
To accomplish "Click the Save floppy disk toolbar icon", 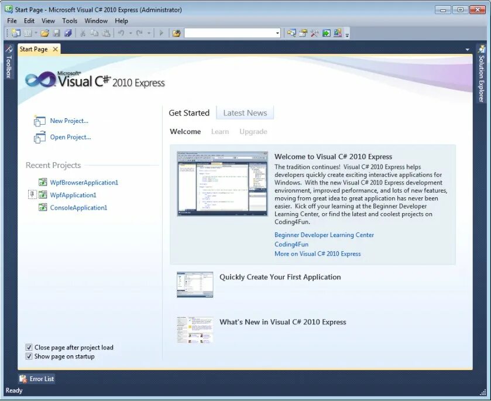I will [x=56, y=33].
